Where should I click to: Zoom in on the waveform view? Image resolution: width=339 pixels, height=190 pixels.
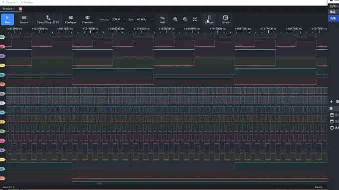[x=175, y=19]
